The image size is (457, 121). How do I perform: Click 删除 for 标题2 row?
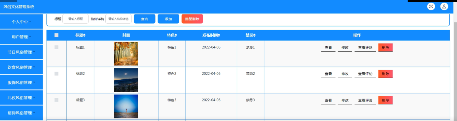(385, 74)
